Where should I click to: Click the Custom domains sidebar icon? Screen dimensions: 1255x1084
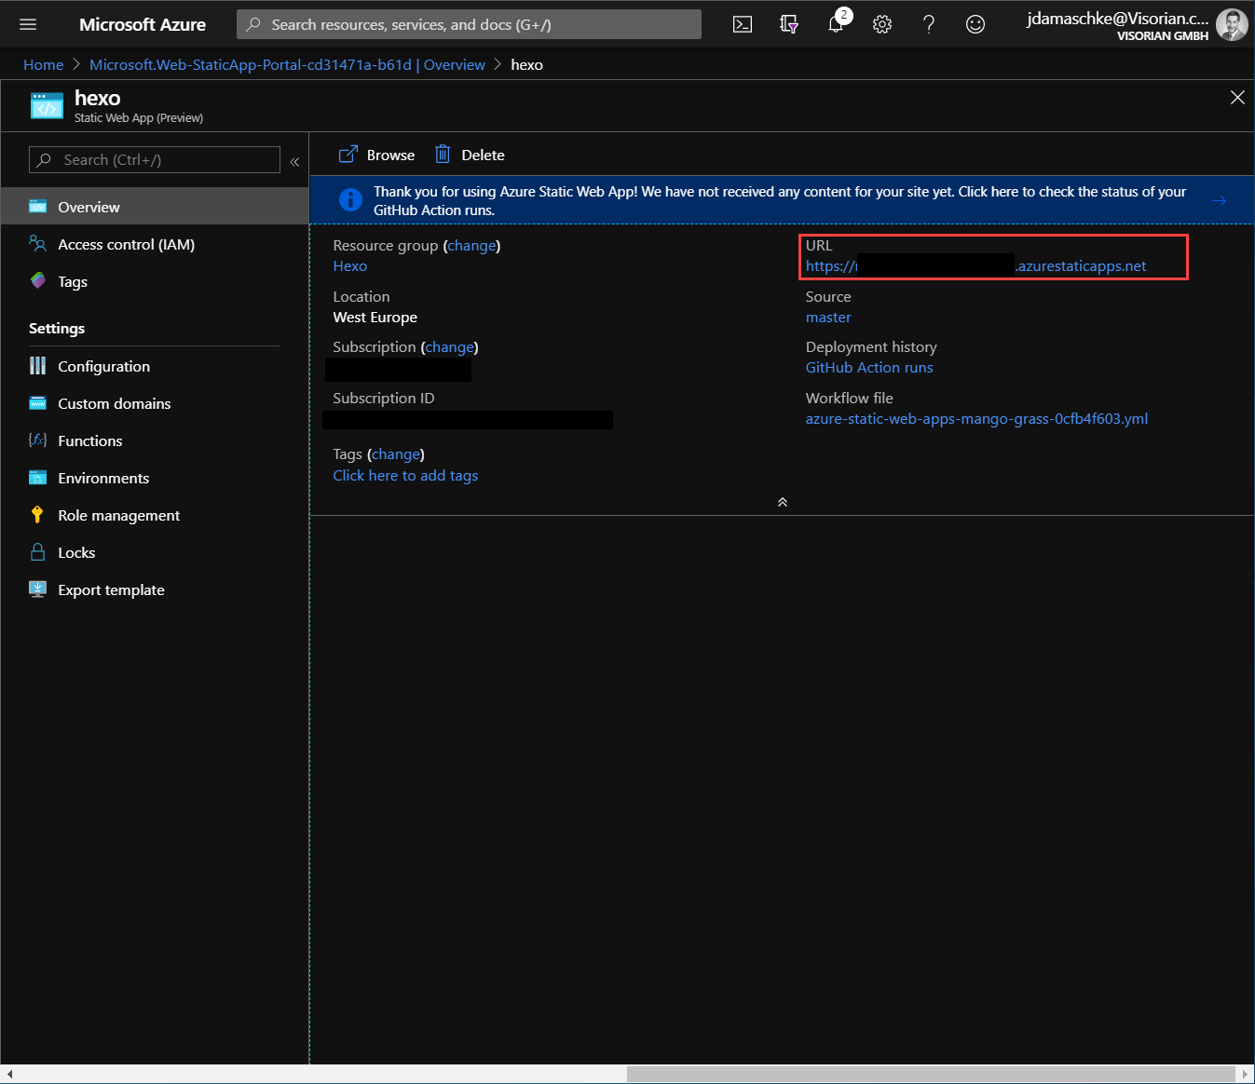(37, 403)
